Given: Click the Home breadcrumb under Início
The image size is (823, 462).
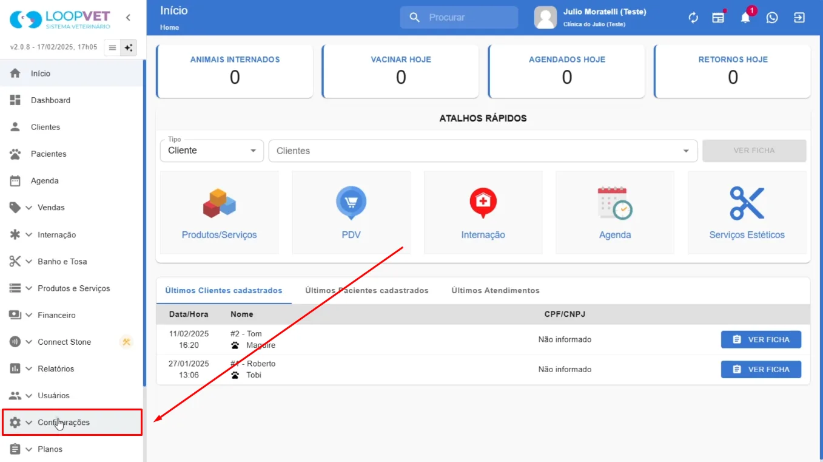Looking at the screenshot, I should (x=170, y=27).
